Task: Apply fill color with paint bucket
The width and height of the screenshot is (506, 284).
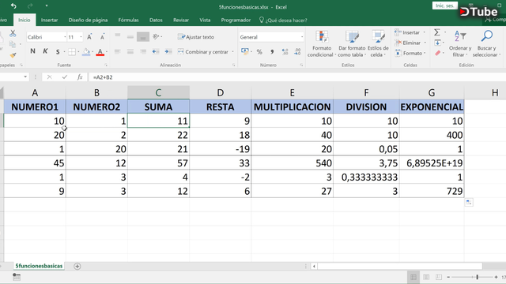Action: tap(86, 51)
